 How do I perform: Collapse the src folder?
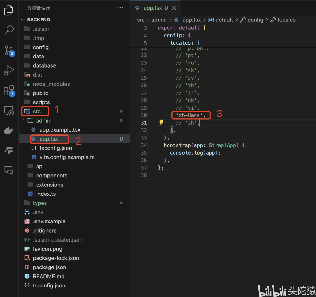37,111
